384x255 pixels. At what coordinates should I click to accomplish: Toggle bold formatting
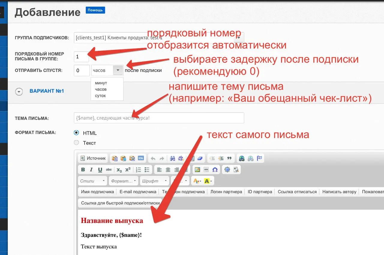pos(83,170)
